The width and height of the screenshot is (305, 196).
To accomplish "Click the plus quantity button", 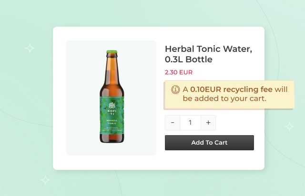I will point(208,123).
